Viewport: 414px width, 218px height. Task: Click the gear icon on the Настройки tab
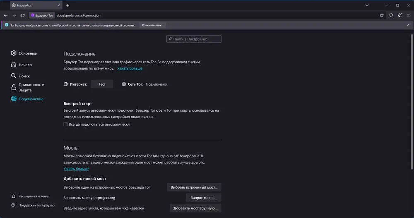point(14,5)
